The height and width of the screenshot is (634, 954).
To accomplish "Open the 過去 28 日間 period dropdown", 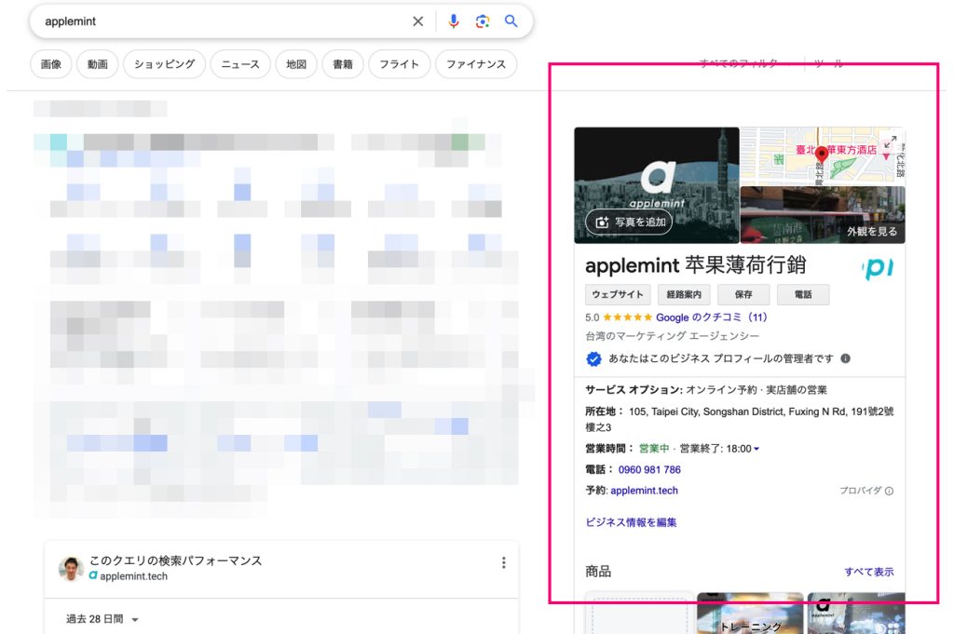I will [x=102, y=619].
